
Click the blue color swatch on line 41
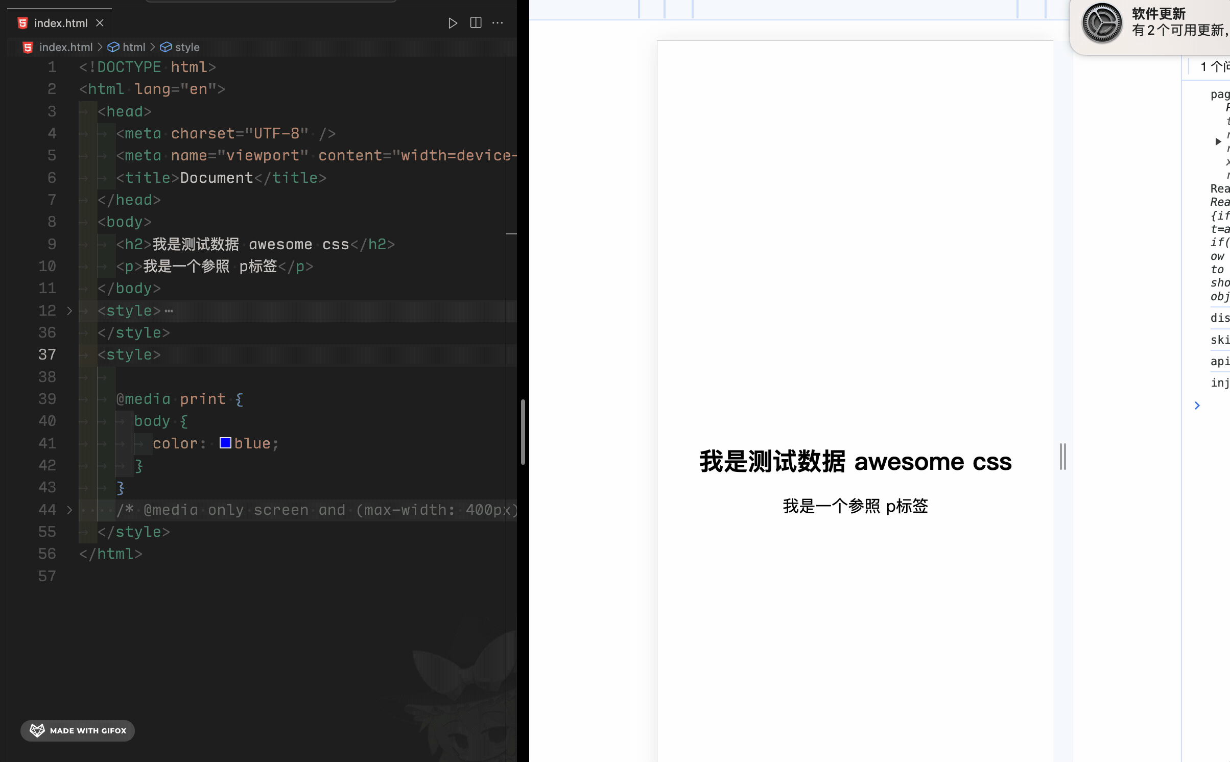[x=225, y=443]
